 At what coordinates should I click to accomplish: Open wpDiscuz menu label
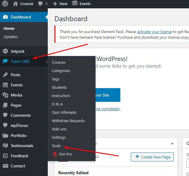coord(19,125)
